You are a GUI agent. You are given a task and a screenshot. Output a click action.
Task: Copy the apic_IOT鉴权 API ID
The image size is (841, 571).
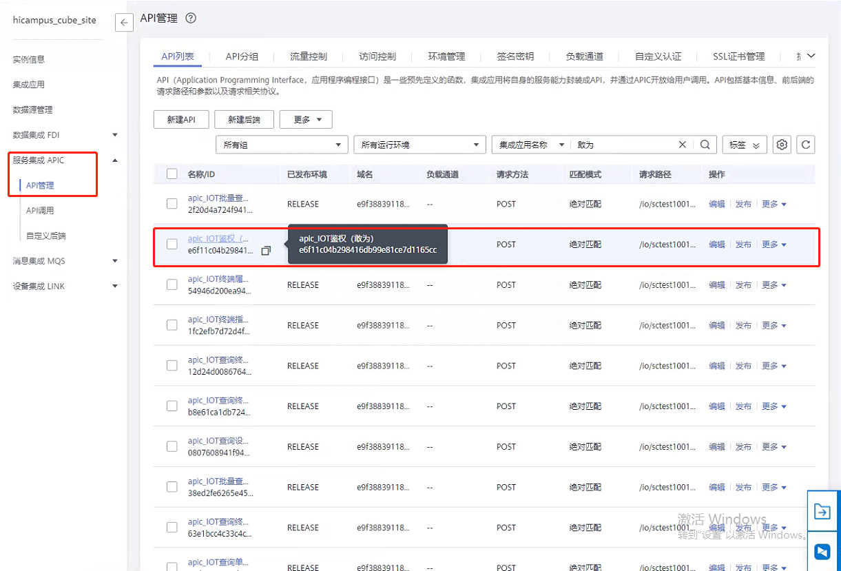(x=266, y=251)
